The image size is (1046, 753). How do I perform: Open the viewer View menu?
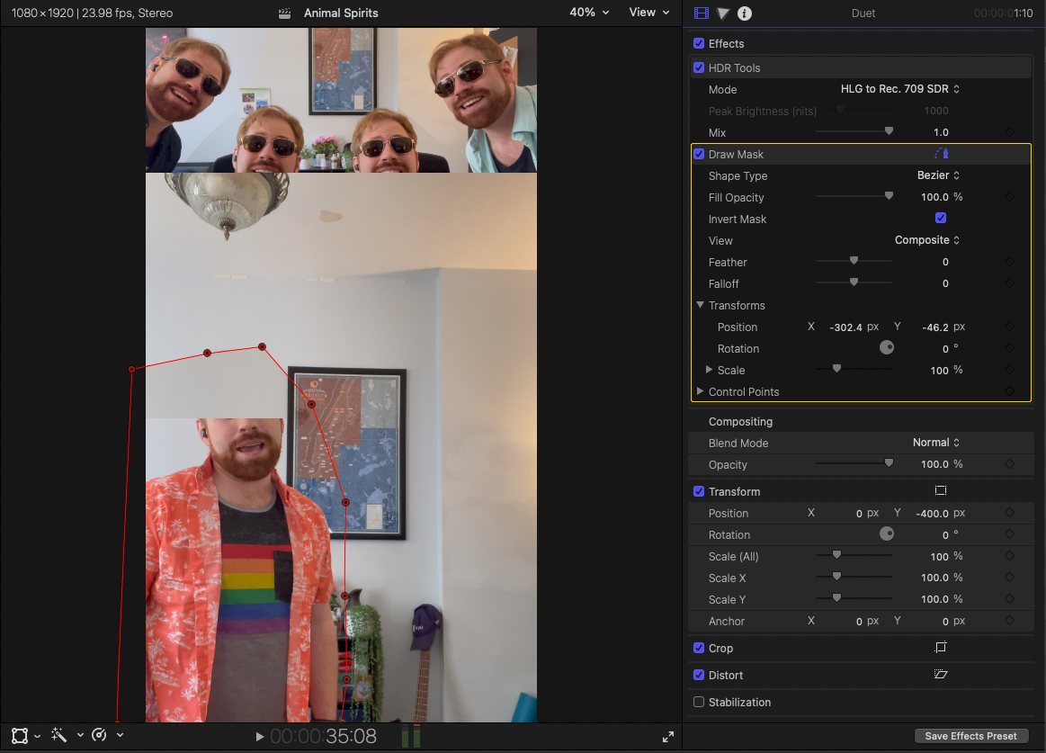tap(649, 13)
